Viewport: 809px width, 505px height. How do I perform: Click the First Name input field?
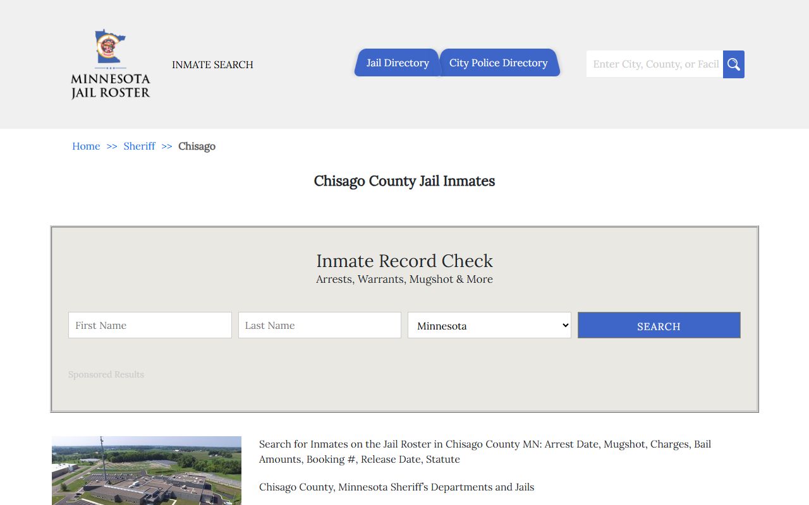(150, 325)
